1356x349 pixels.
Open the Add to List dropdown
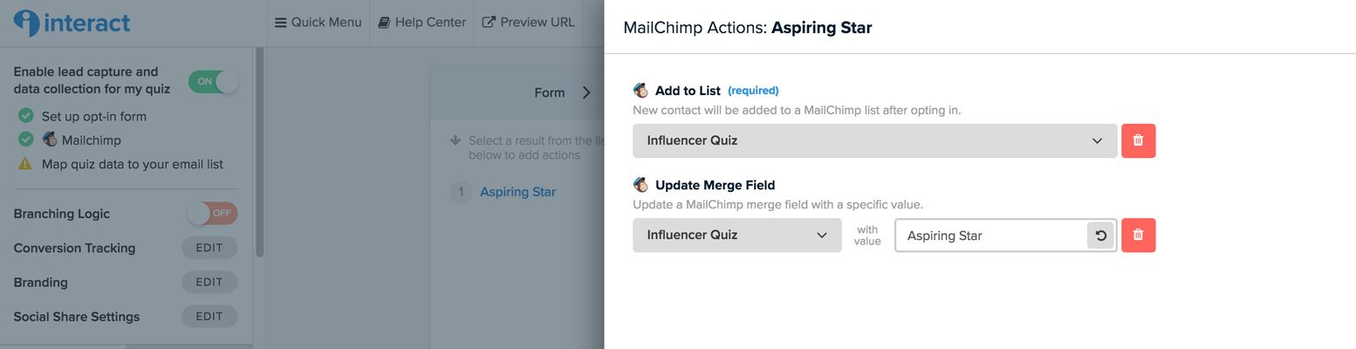pyautogui.click(x=875, y=140)
